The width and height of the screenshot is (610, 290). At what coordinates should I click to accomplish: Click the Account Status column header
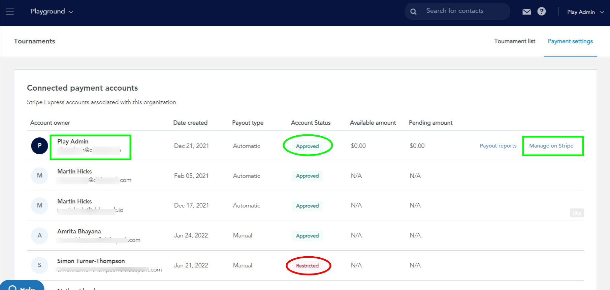[x=311, y=123]
